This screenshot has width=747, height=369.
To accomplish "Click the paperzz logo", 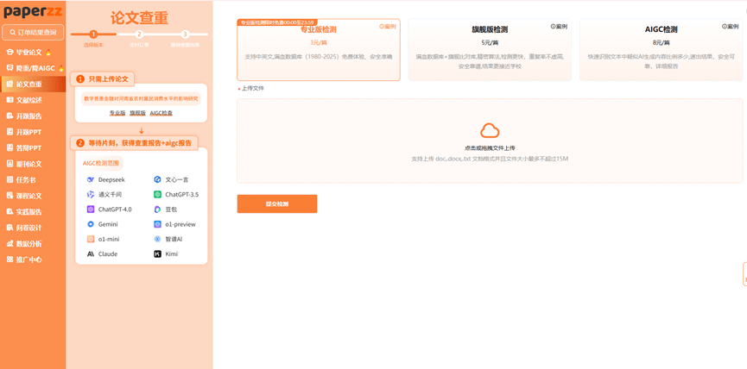I will (x=33, y=11).
